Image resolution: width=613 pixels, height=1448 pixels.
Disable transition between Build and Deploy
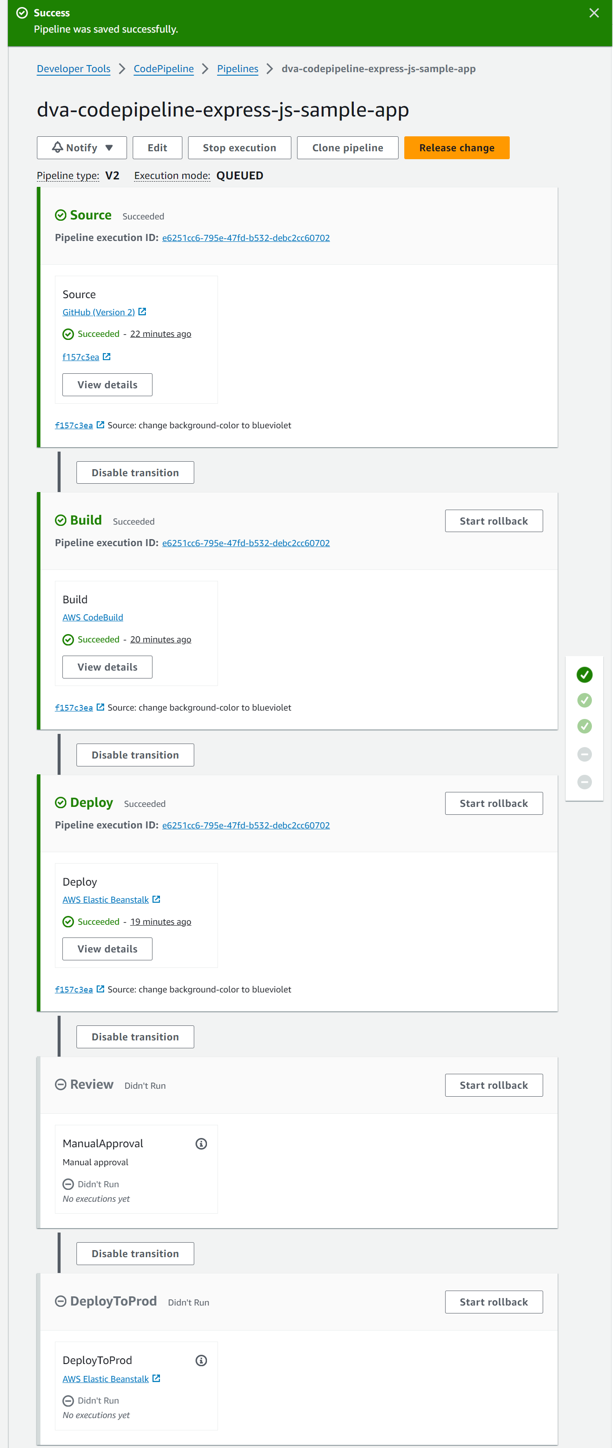pyautogui.click(x=135, y=755)
